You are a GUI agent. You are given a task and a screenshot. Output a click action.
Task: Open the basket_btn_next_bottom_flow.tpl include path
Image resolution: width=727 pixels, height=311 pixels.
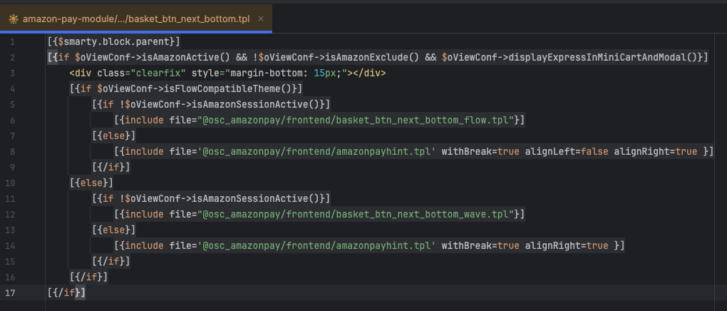(x=356, y=120)
